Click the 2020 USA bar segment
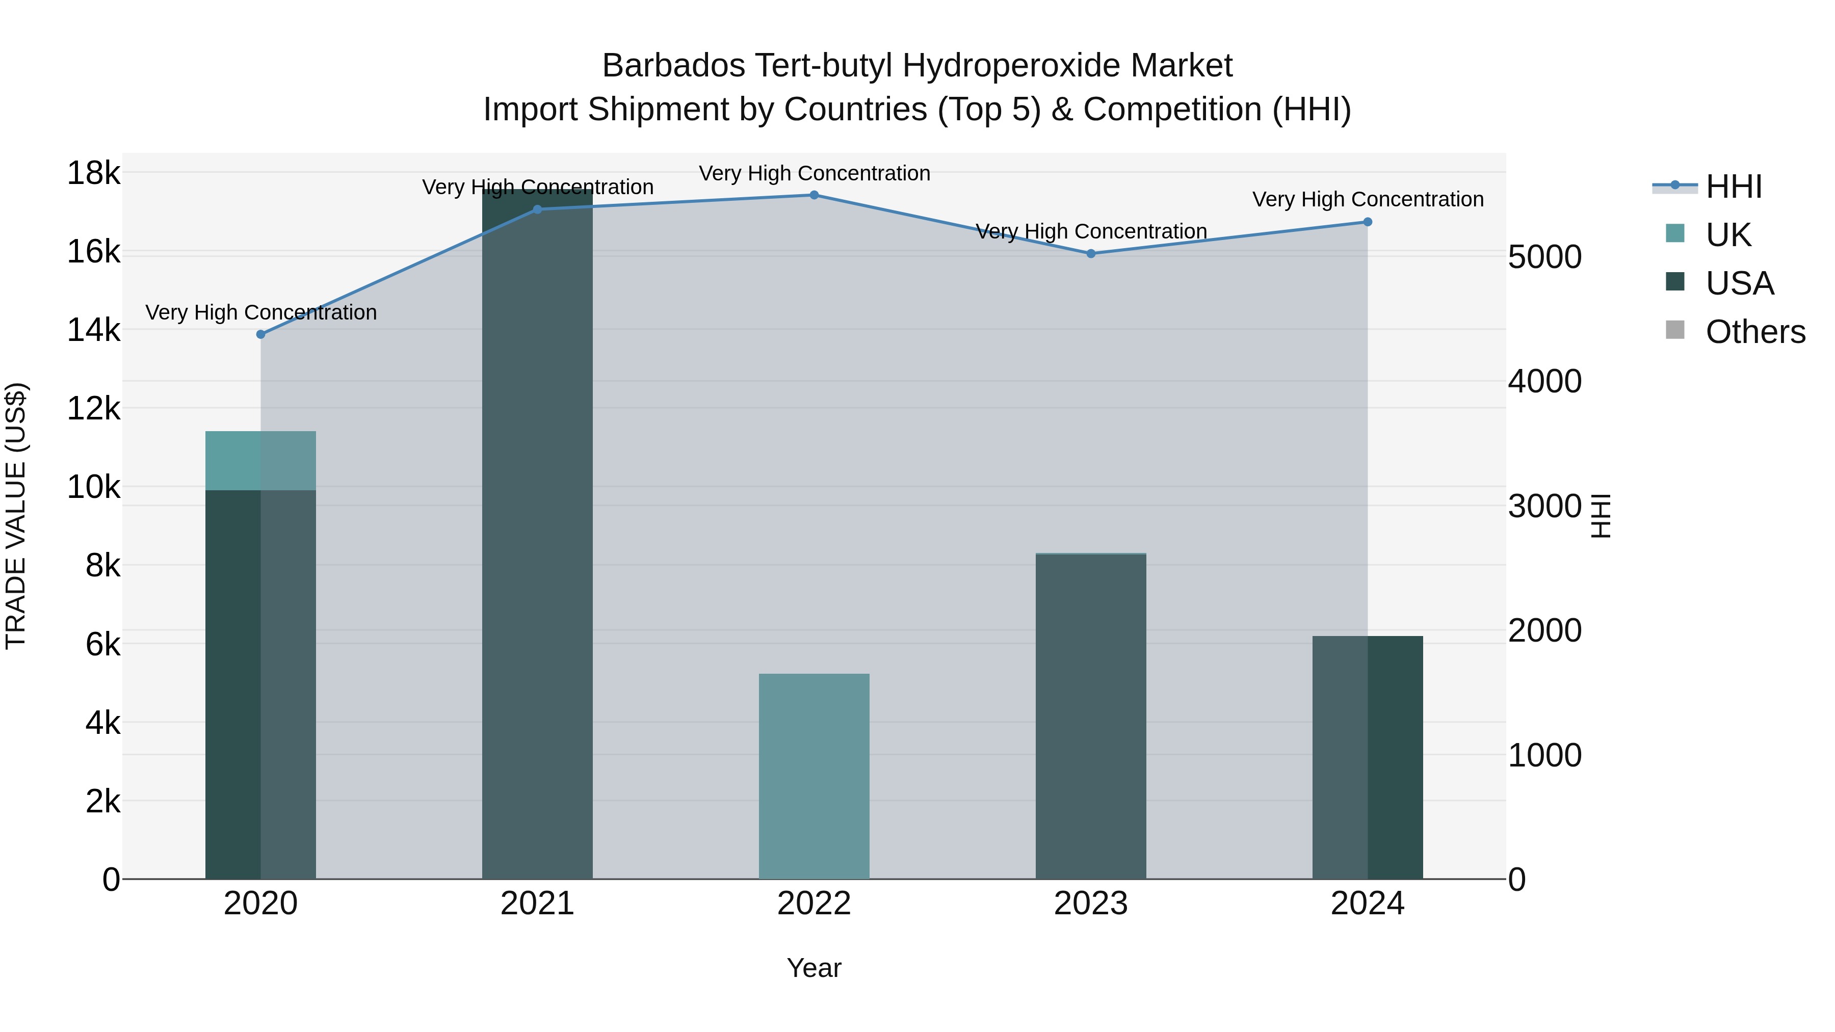This screenshot has height=1032, width=1835. tap(260, 684)
